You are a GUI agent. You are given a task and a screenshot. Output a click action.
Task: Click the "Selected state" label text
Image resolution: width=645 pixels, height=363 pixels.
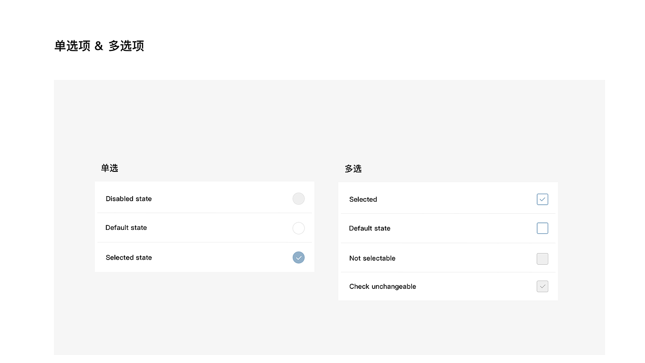pos(128,258)
